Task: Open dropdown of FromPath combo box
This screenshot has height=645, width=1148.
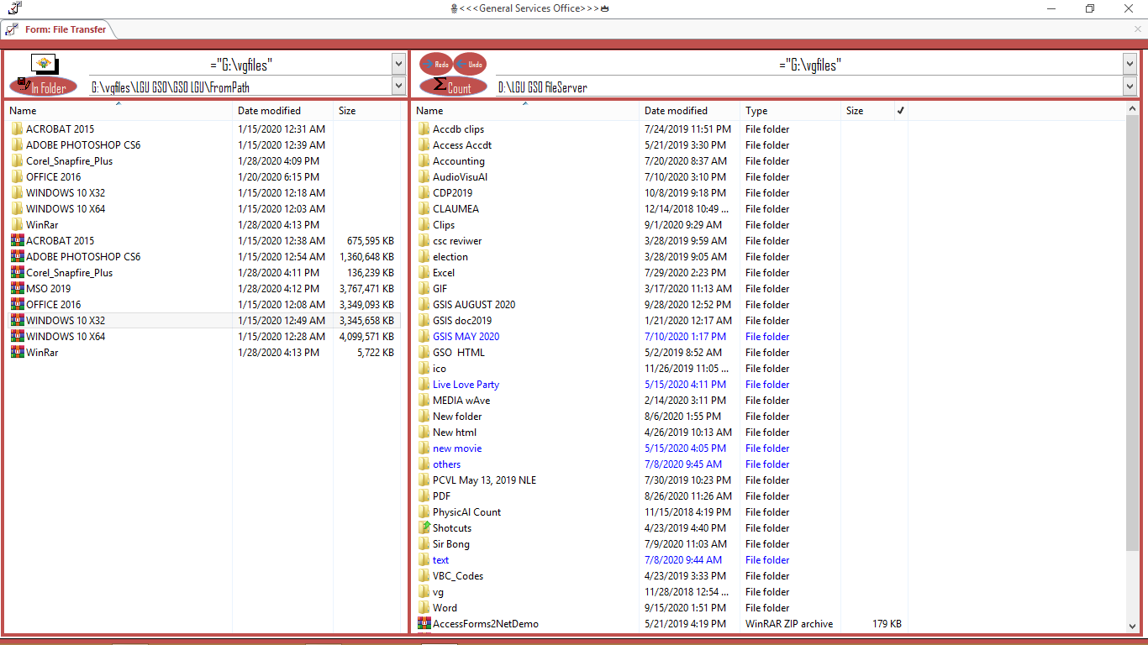Action: point(398,86)
